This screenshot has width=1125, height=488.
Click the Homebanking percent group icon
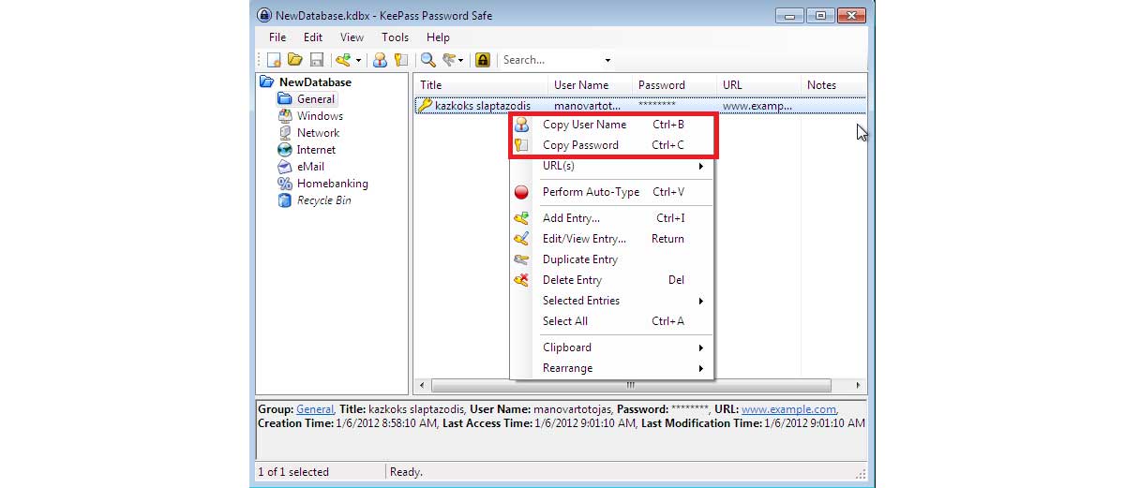point(285,184)
